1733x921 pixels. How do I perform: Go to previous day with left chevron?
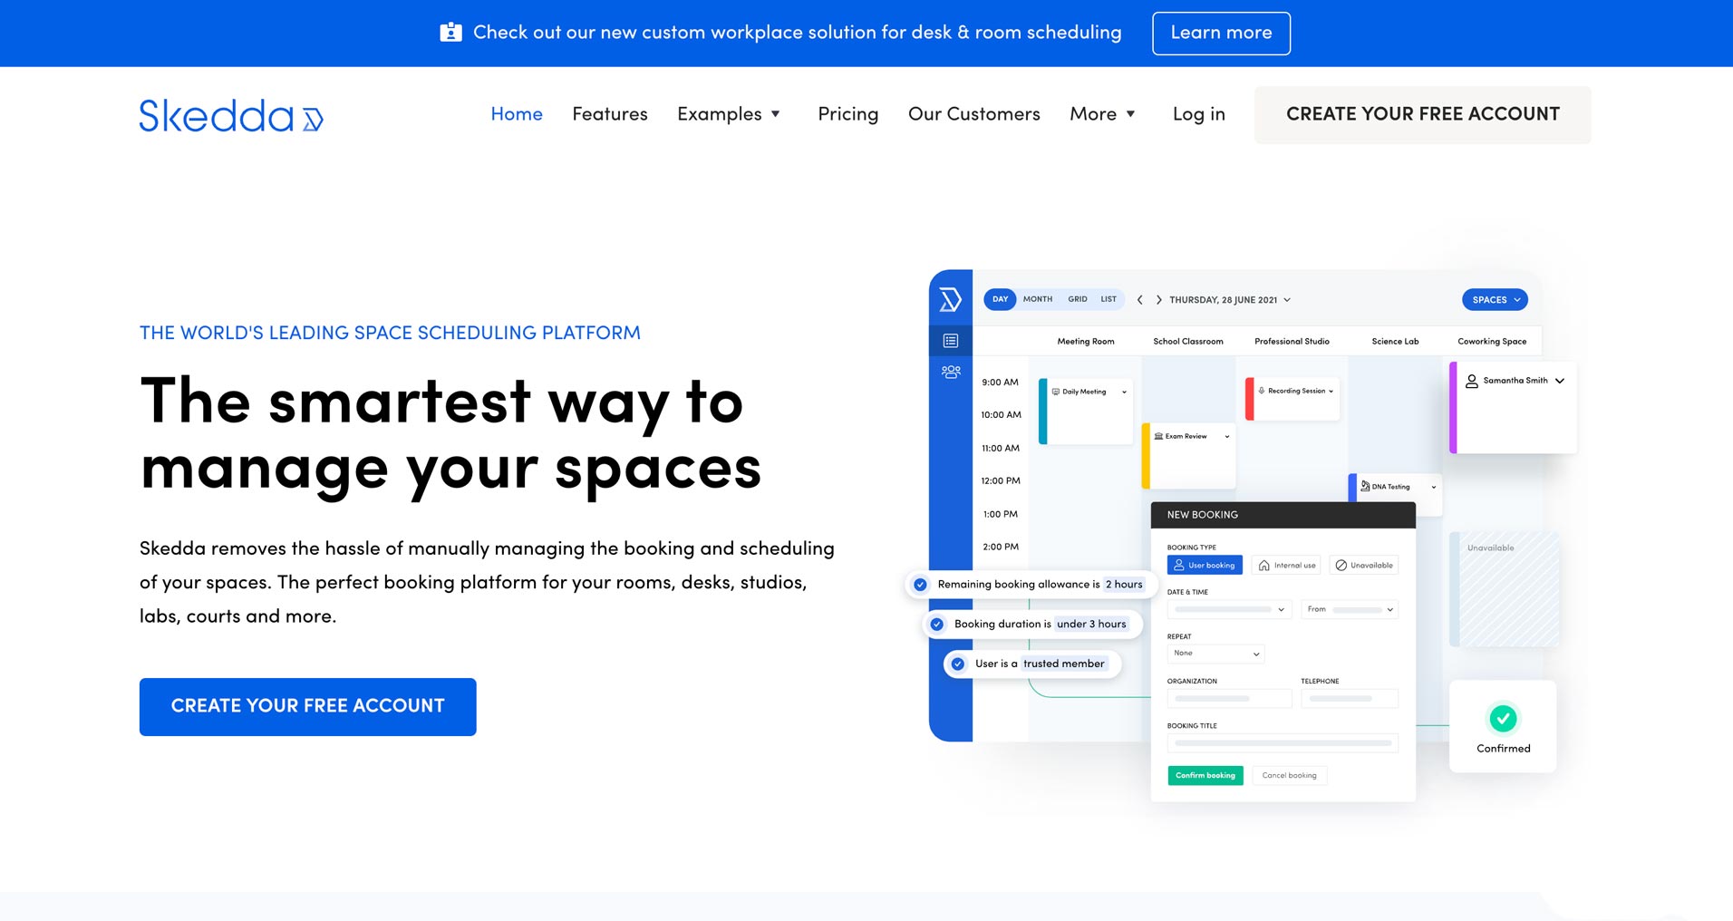coord(1139,300)
